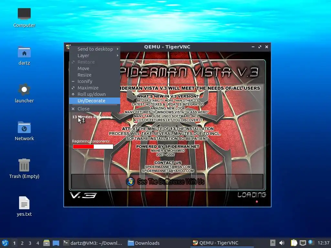Screen dimensions: 331x248
Task: Switch to workspace 4 in pager
Action: coord(38,243)
